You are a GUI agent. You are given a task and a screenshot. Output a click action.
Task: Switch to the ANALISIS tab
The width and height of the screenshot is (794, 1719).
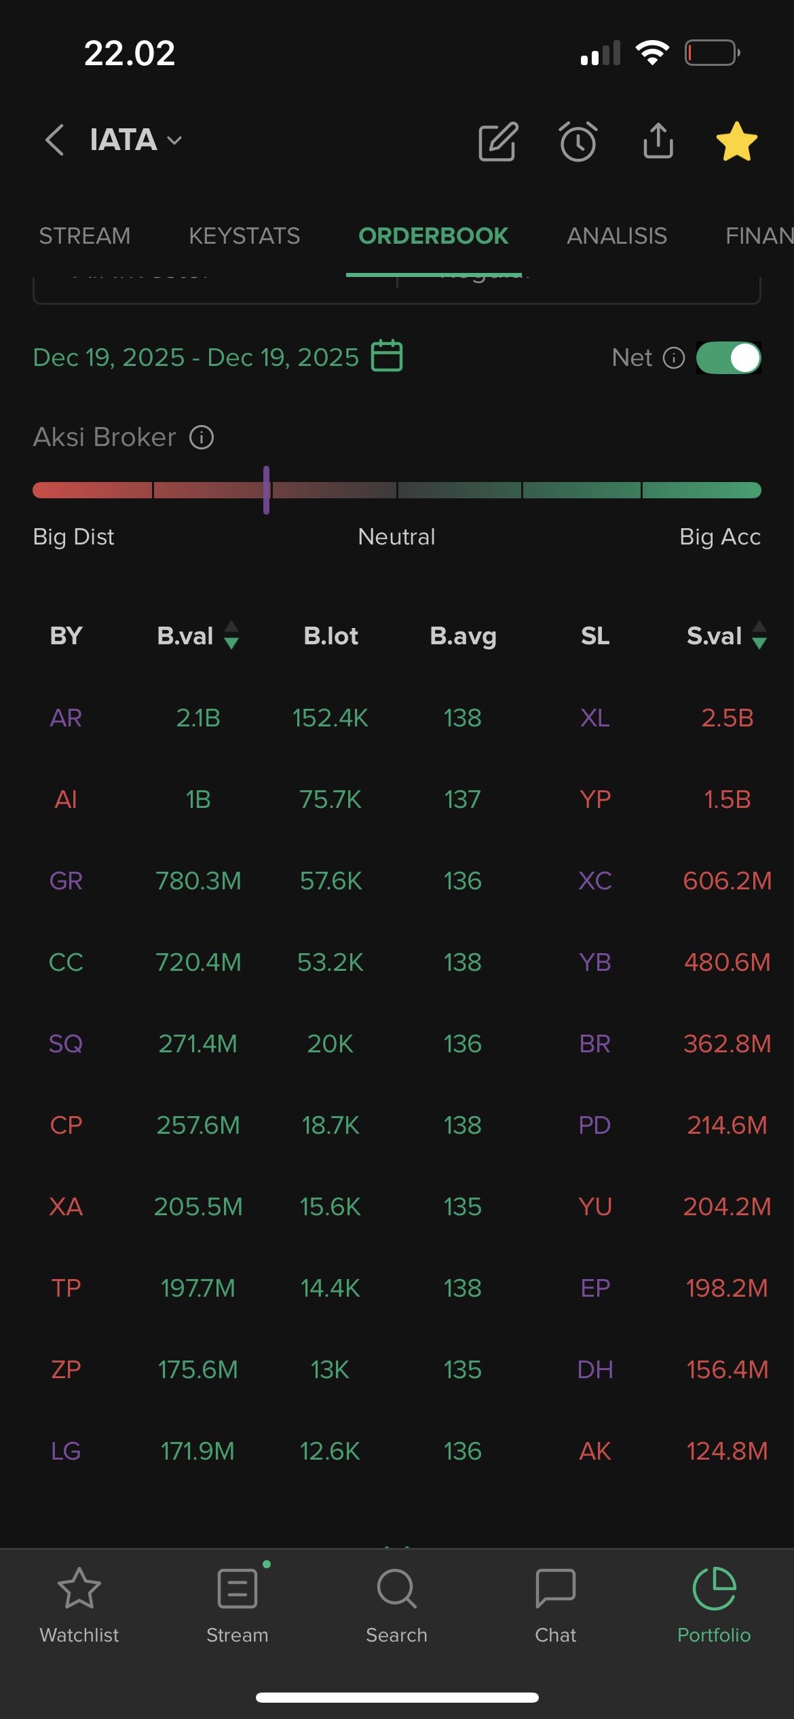617,236
